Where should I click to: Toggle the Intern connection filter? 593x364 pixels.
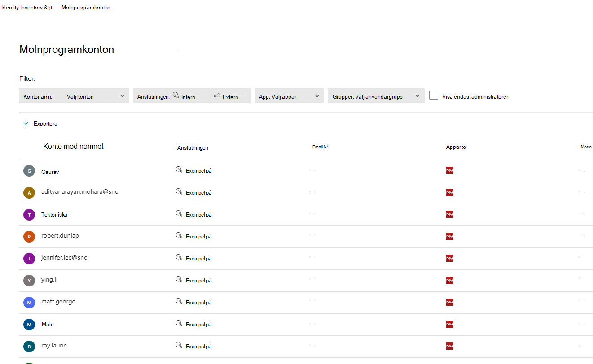click(189, 96)
